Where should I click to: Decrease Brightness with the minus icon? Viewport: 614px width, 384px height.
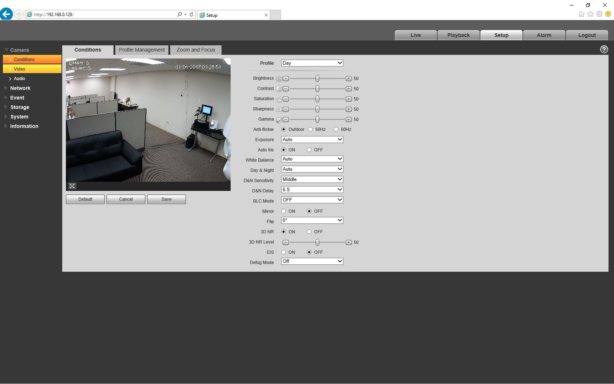click(x=286, y=79)
